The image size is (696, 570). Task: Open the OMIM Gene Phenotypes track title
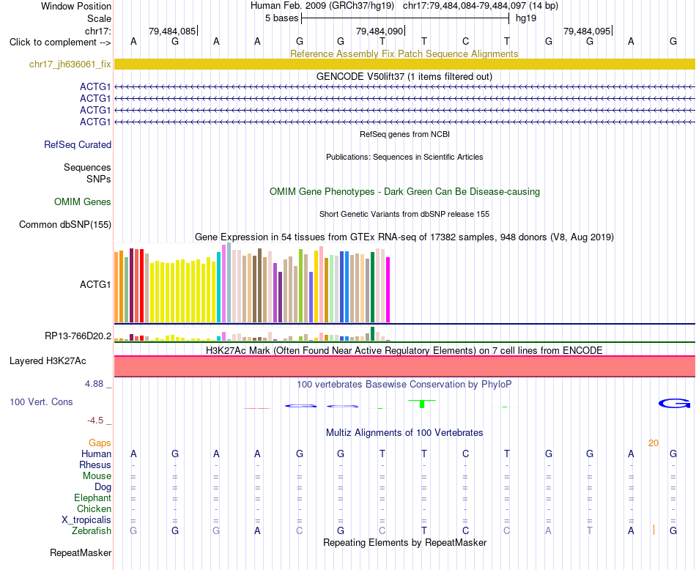(x=404, y=192)
